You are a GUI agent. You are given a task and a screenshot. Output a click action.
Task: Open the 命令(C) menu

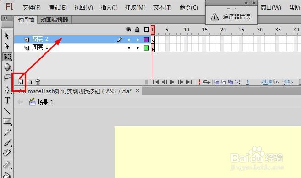(189, 8)
